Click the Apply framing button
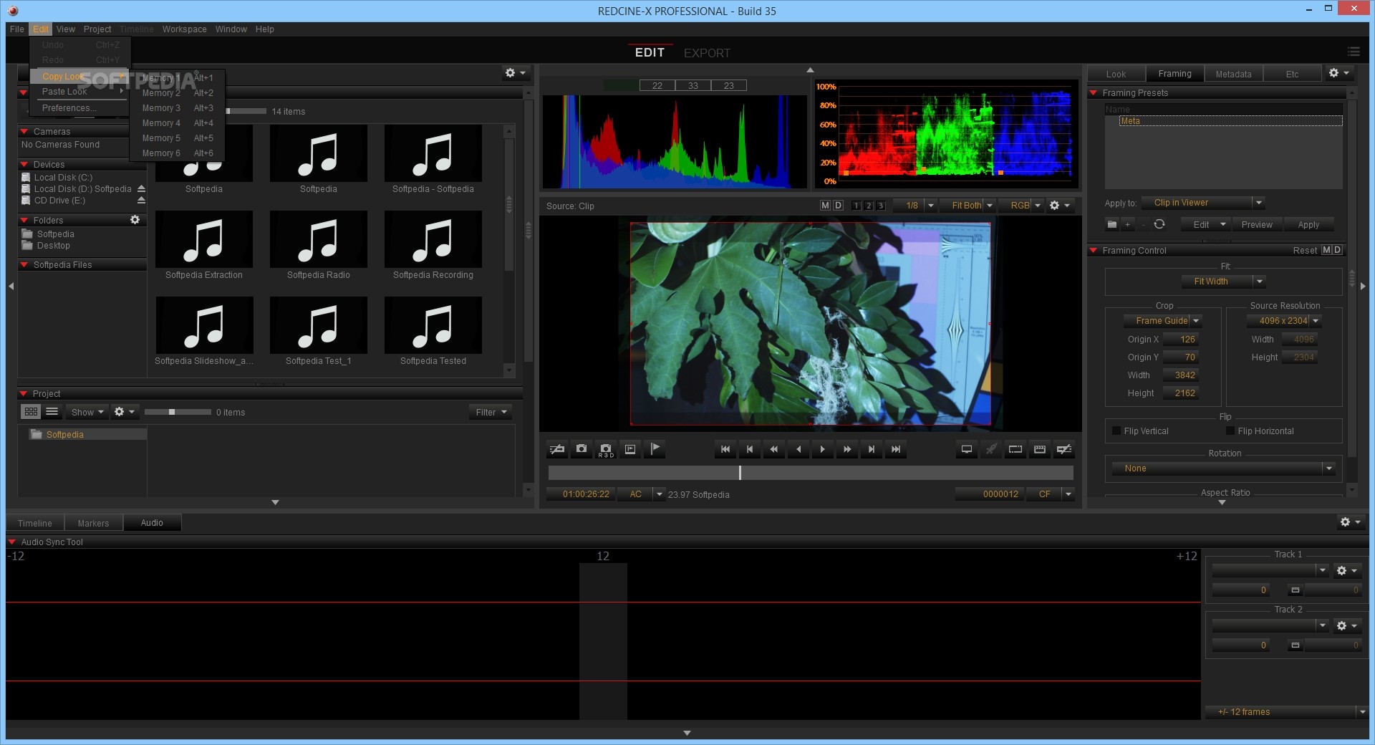 tap(1308, 225)
